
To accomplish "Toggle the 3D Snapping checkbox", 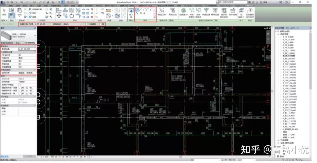I will coord(87,24).
